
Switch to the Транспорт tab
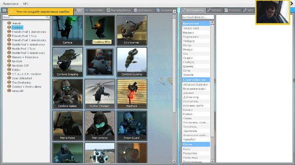click(x=94, y=10)
